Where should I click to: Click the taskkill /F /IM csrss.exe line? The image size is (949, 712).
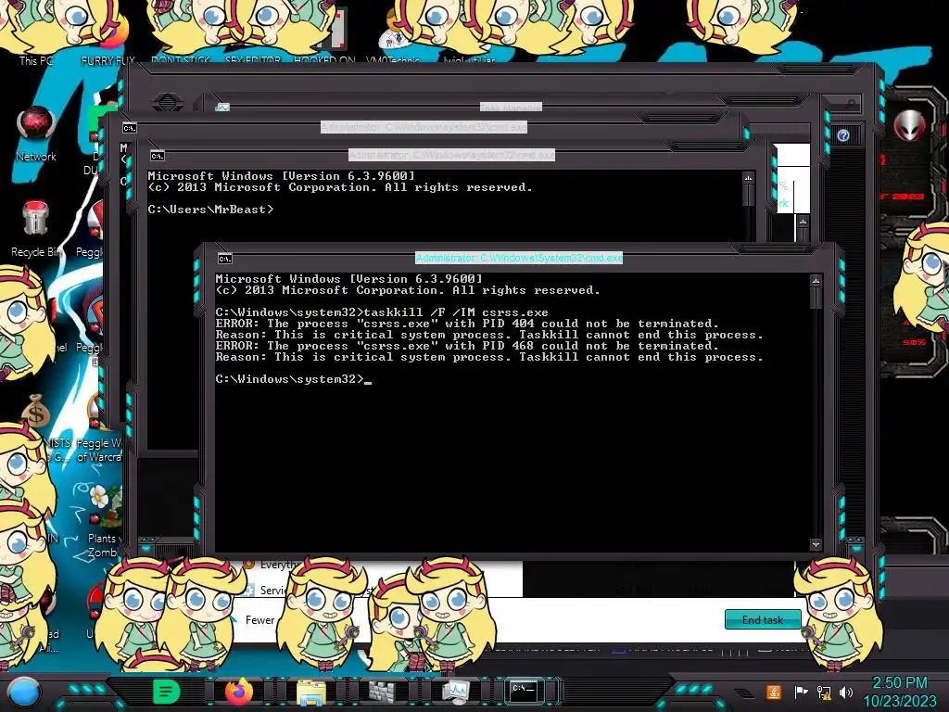tap(382, 312)
